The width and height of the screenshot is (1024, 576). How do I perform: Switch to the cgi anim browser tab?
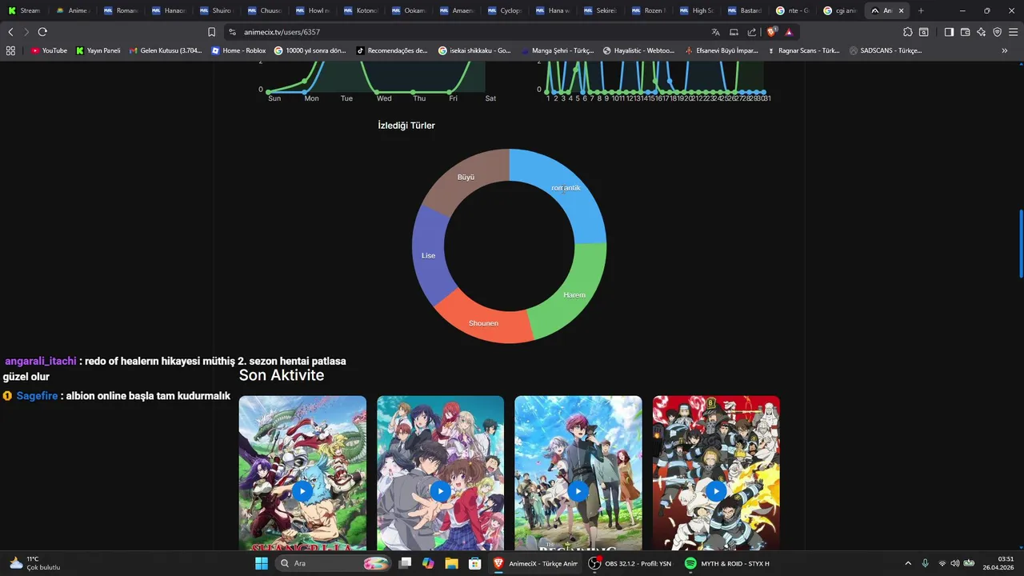842,10
